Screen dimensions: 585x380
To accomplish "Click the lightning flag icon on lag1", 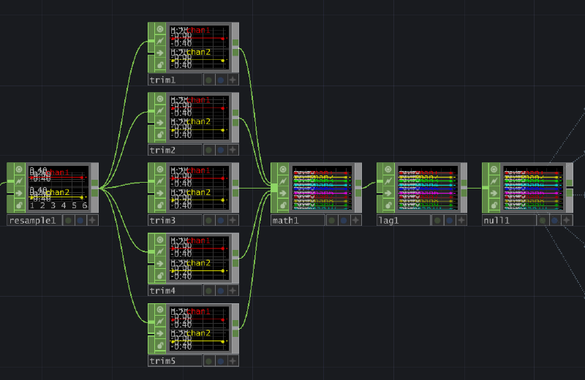I will pos(389,181).
